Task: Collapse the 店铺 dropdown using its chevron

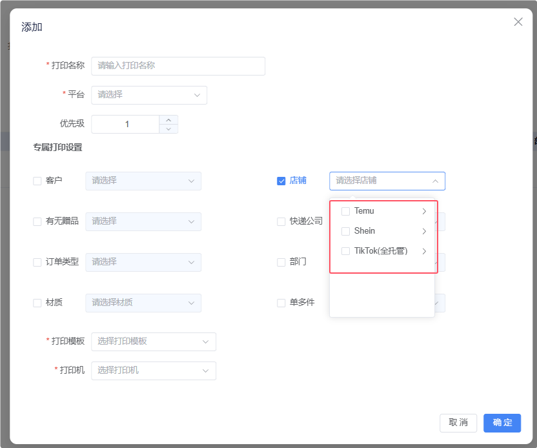Action: tap(436, 181)
